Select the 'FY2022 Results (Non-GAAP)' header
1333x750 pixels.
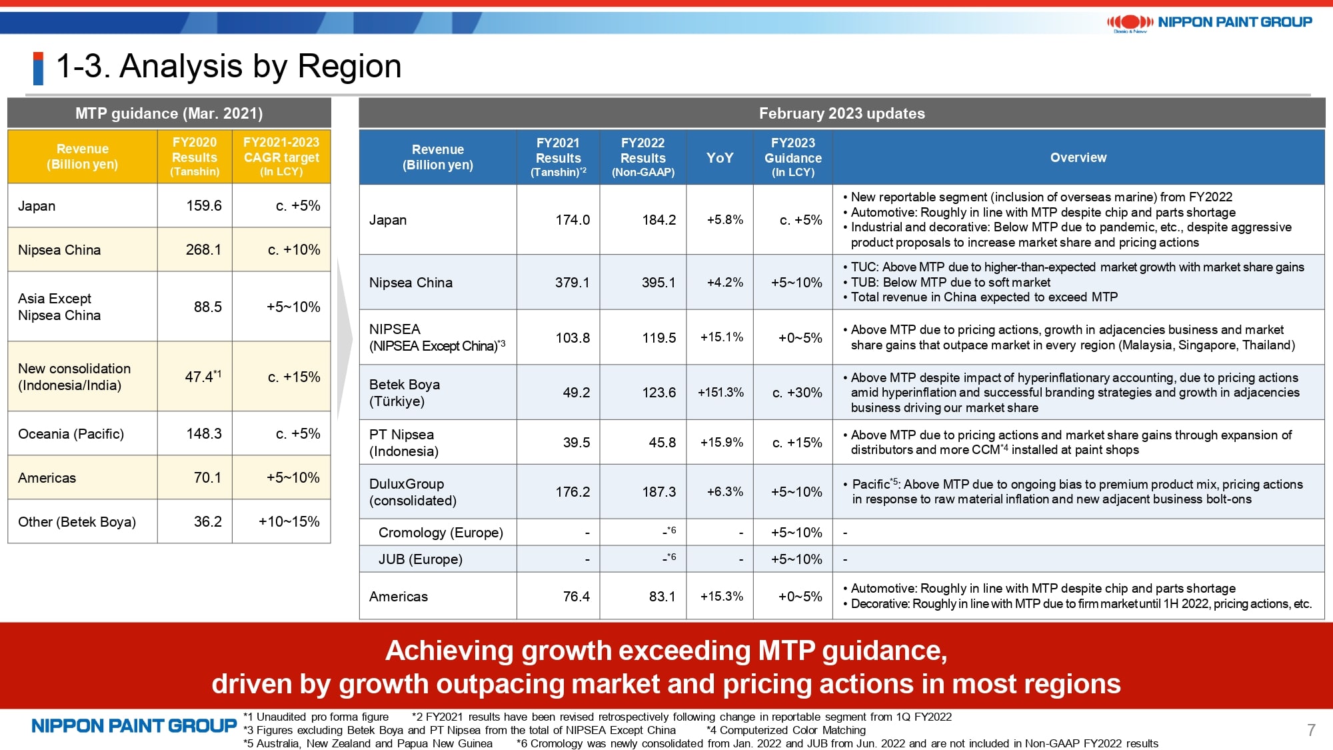click(x=643, y=157)
